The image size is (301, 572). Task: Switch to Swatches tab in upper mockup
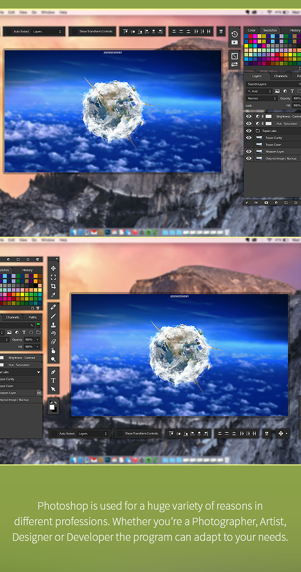pos(270,30)
